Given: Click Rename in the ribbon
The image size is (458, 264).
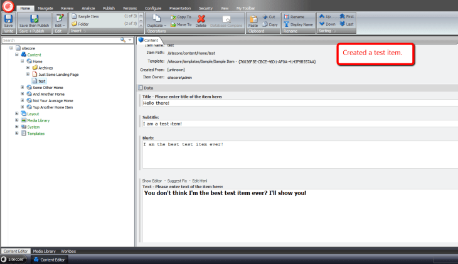Looking at the screenshot, I should coord(294,17).
